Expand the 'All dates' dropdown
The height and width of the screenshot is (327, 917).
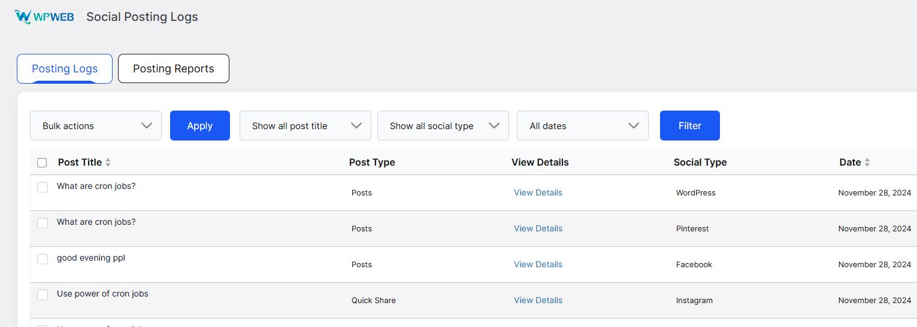coord(582,126)
